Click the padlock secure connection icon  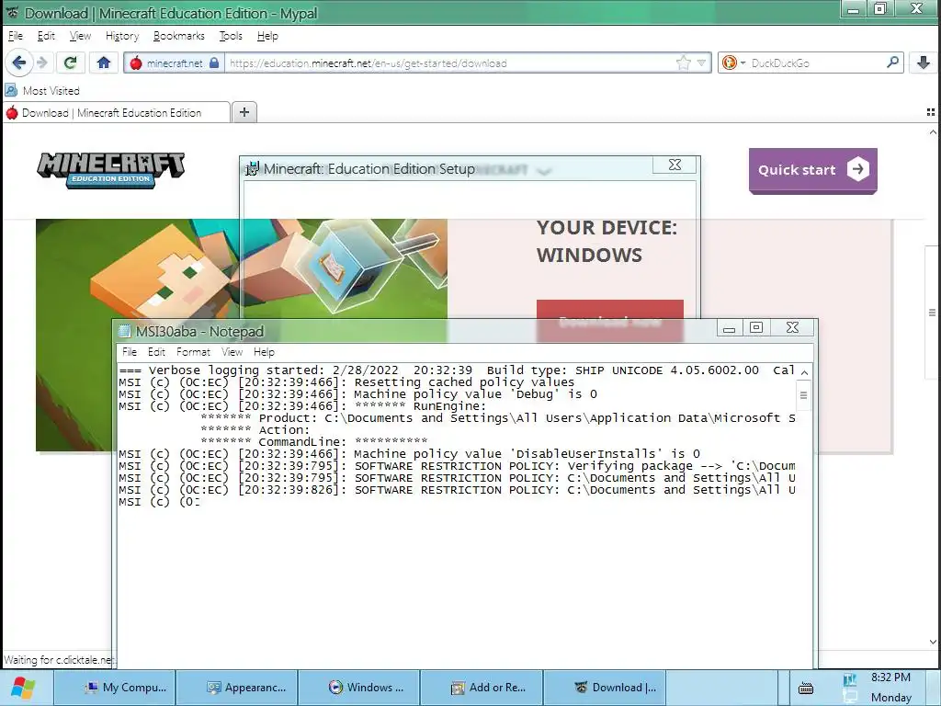214,63
